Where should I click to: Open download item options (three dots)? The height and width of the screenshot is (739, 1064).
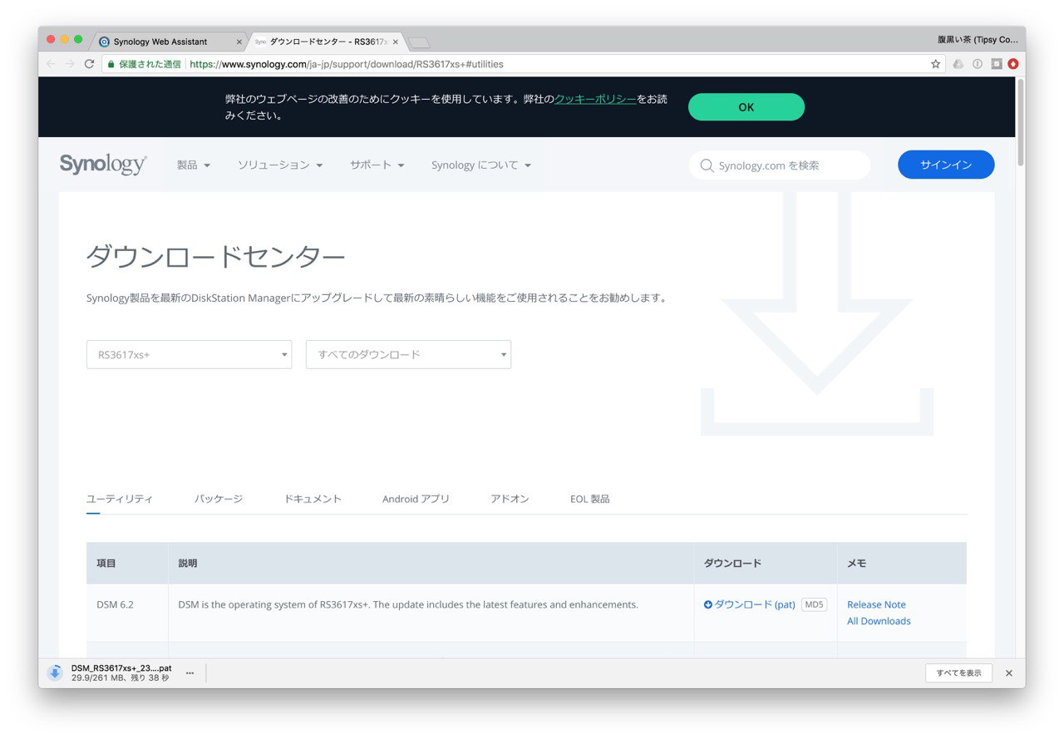(190, 672)
